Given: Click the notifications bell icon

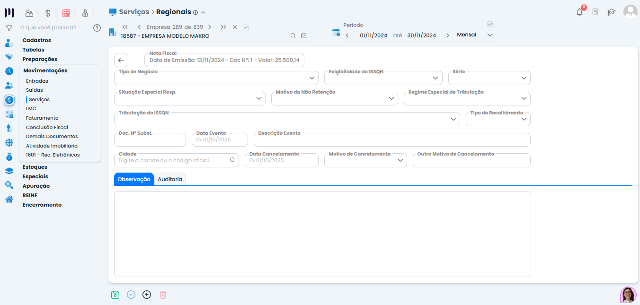Looking at the screenshot, I should 579,12.
